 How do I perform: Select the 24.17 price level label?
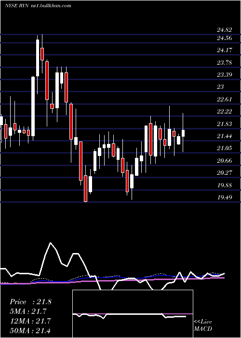224,50
